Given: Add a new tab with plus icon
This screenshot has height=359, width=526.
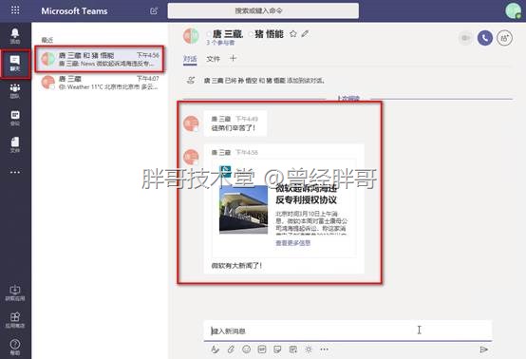Looking at the screenshot, I should coord(234,58).
